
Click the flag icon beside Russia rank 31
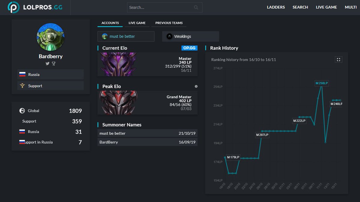(22, 132)
